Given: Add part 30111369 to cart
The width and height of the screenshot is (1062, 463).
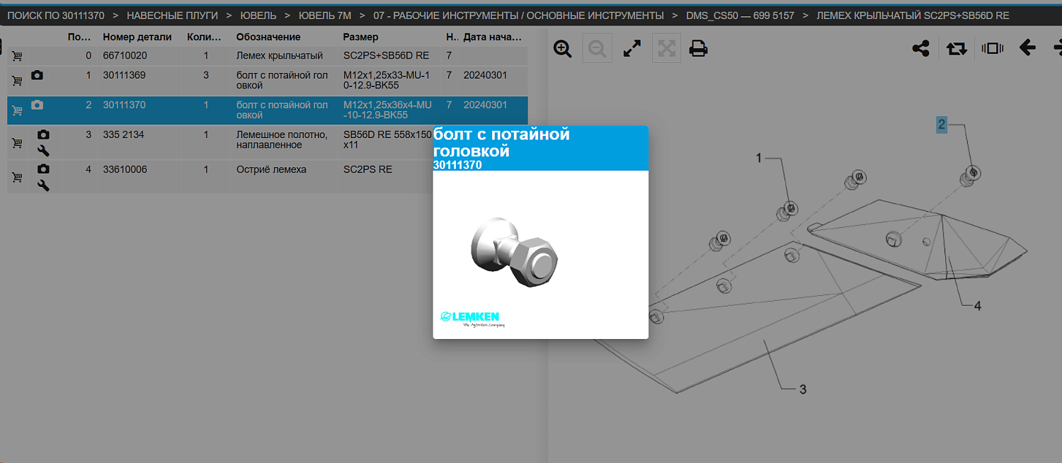Looking at the screenshot, I should (x=17, y=81).
